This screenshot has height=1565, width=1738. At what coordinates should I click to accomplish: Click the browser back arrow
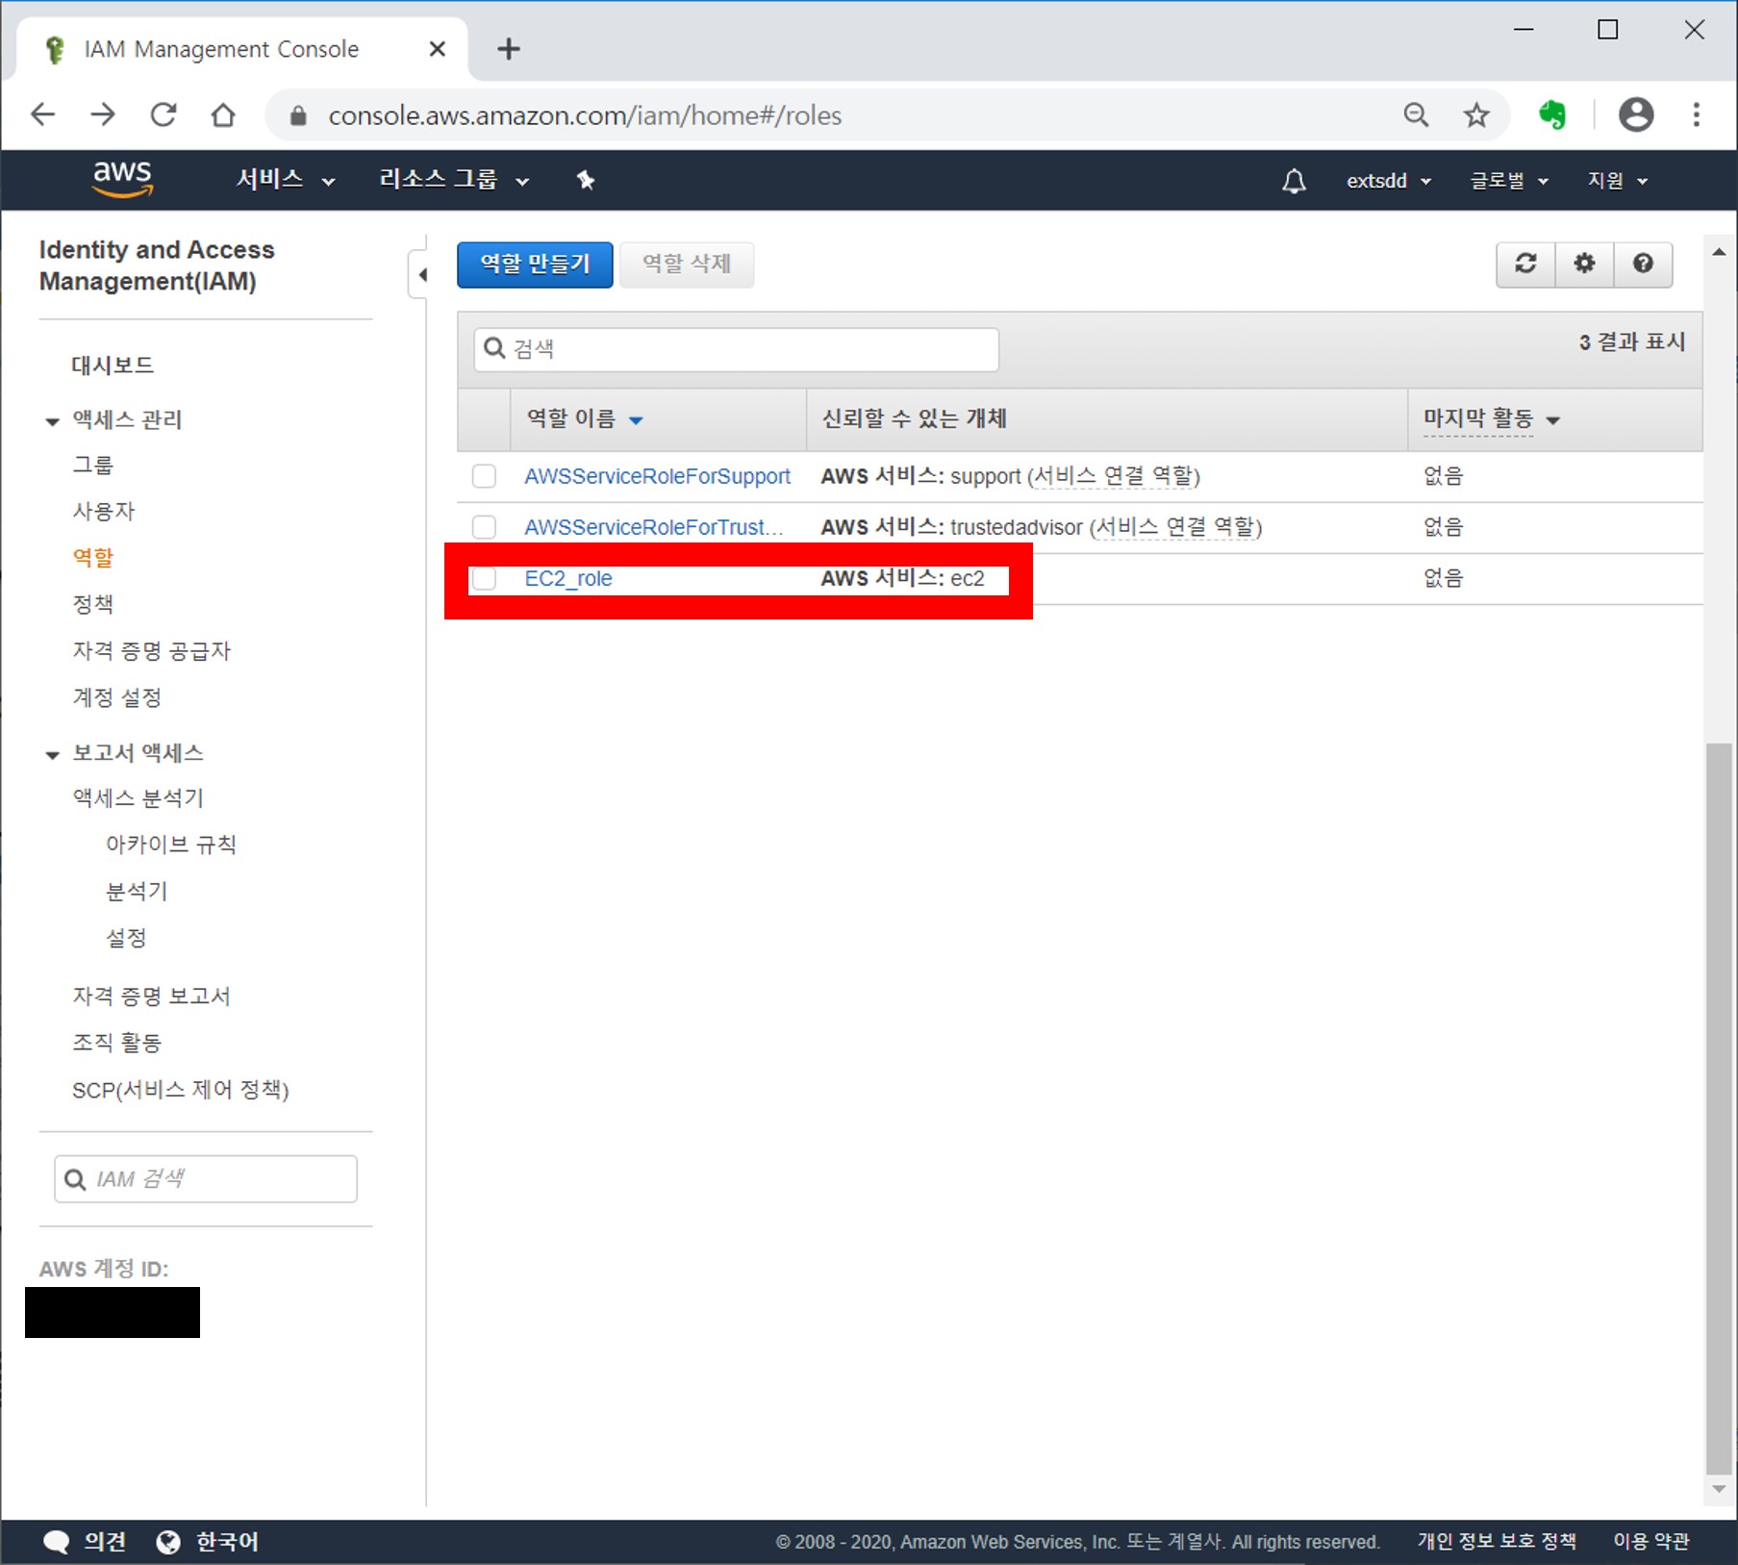pos(42,115)
